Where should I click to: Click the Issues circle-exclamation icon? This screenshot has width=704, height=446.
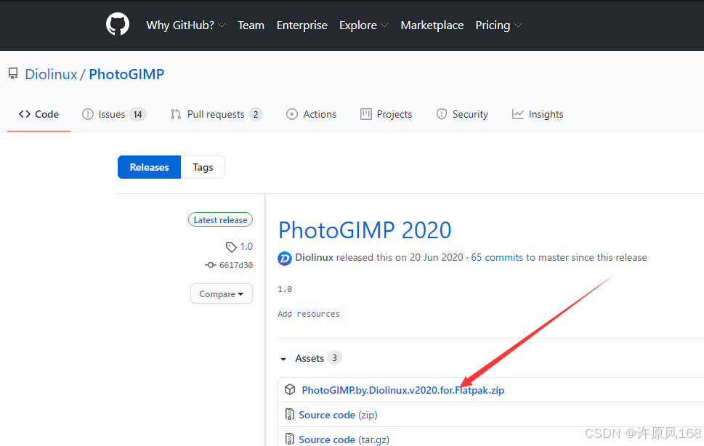pos(88,115)
